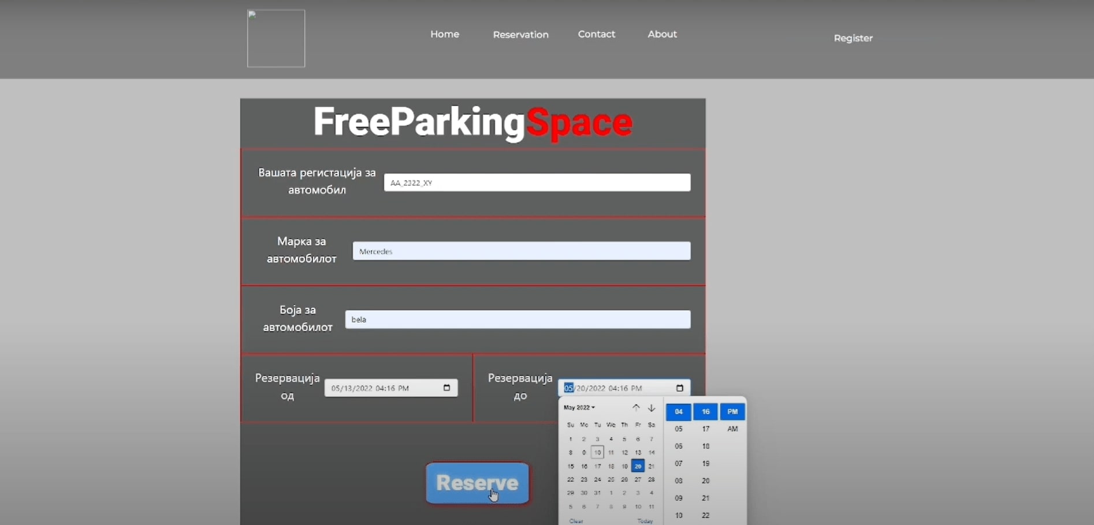Click the car registration input field
1094x525 pixels.
click(x=537, y=183)
